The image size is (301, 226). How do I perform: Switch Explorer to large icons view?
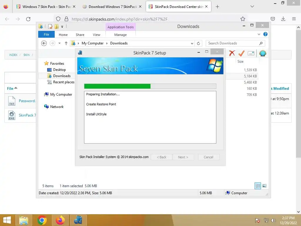point(264,186)
